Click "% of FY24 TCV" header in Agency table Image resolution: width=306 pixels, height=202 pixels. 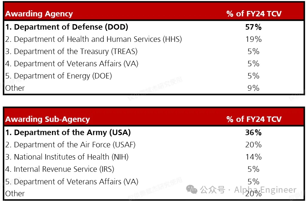coord(254,14)
